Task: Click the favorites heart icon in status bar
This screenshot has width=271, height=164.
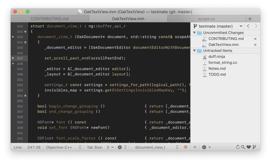Action: (x=248, y=147)
